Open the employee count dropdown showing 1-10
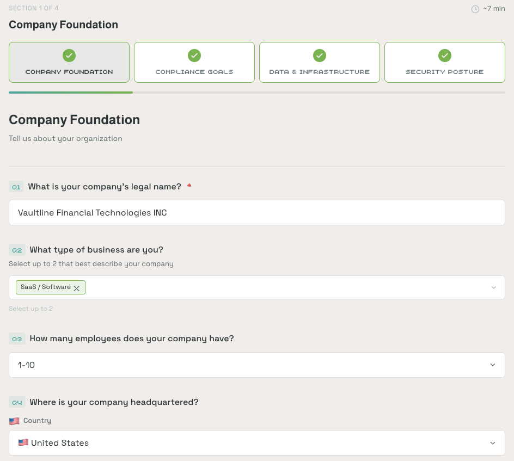The width and height of the screenshot is (514, 461). tap(257, 365)
